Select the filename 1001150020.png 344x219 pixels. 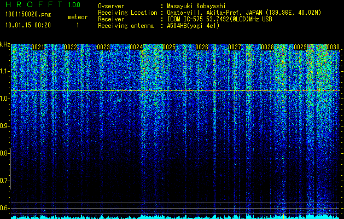tap(28, 14)
